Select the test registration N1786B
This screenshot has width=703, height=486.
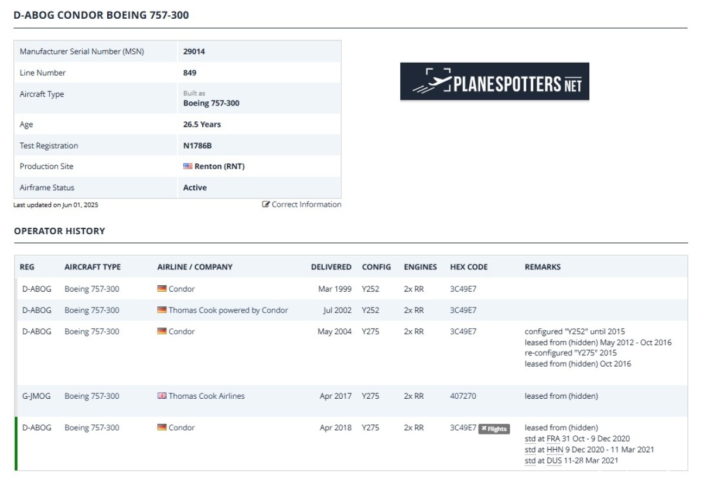click(197, 145)
